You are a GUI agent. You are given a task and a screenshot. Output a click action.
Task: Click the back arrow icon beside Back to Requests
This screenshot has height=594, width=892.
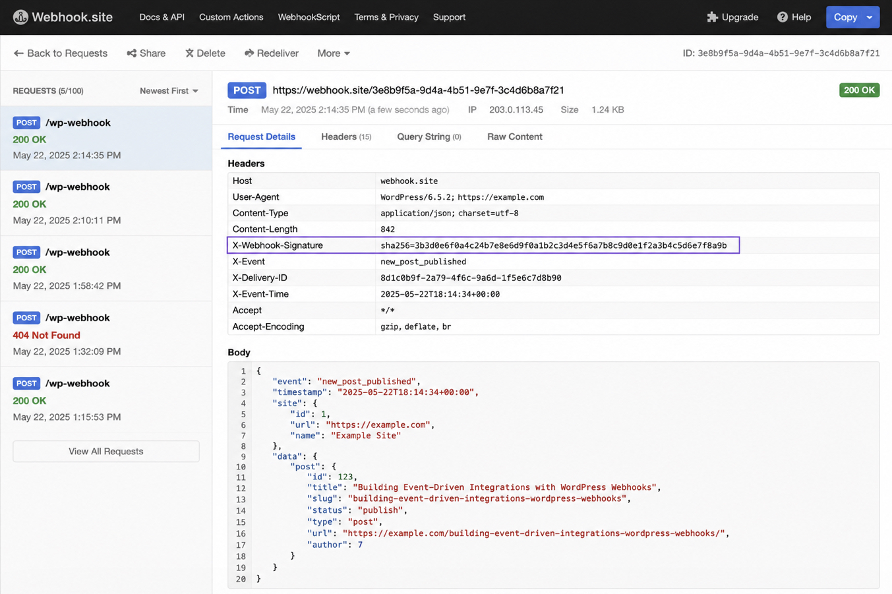tap(18, 53)
